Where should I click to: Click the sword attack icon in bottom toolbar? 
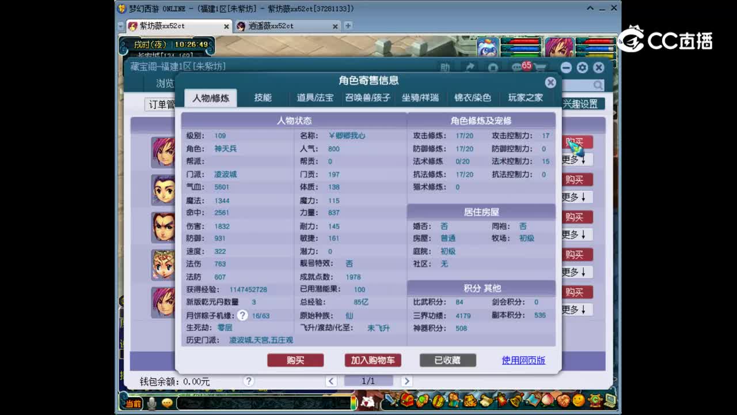click(x=390, y=399)
